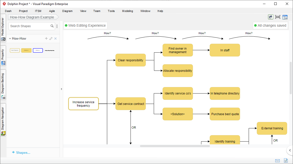Screen dimensions: 293x164
Task: Open the Modeling menu
Action: pyautogui.click(x=128, y=11)
